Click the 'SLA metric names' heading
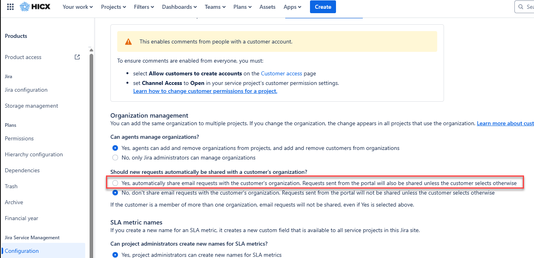This screenshot has width=534, height=258. pyautogui.click(x=136, y=222)
